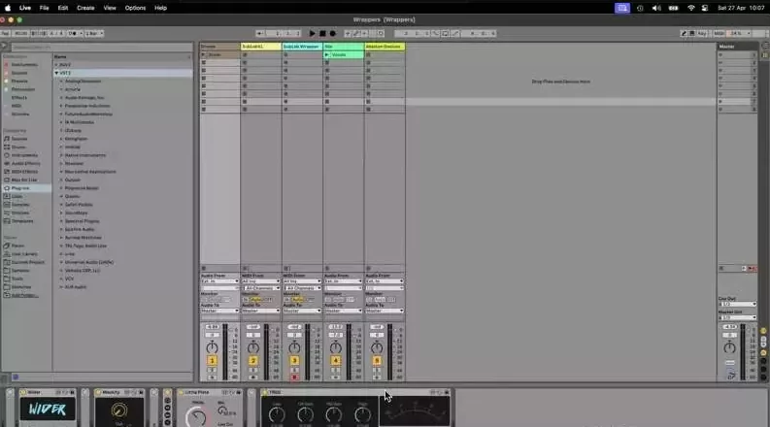Arm track 3 for recording
The width and height of the screenshot is (770, 427).
[x=294, y=376]
